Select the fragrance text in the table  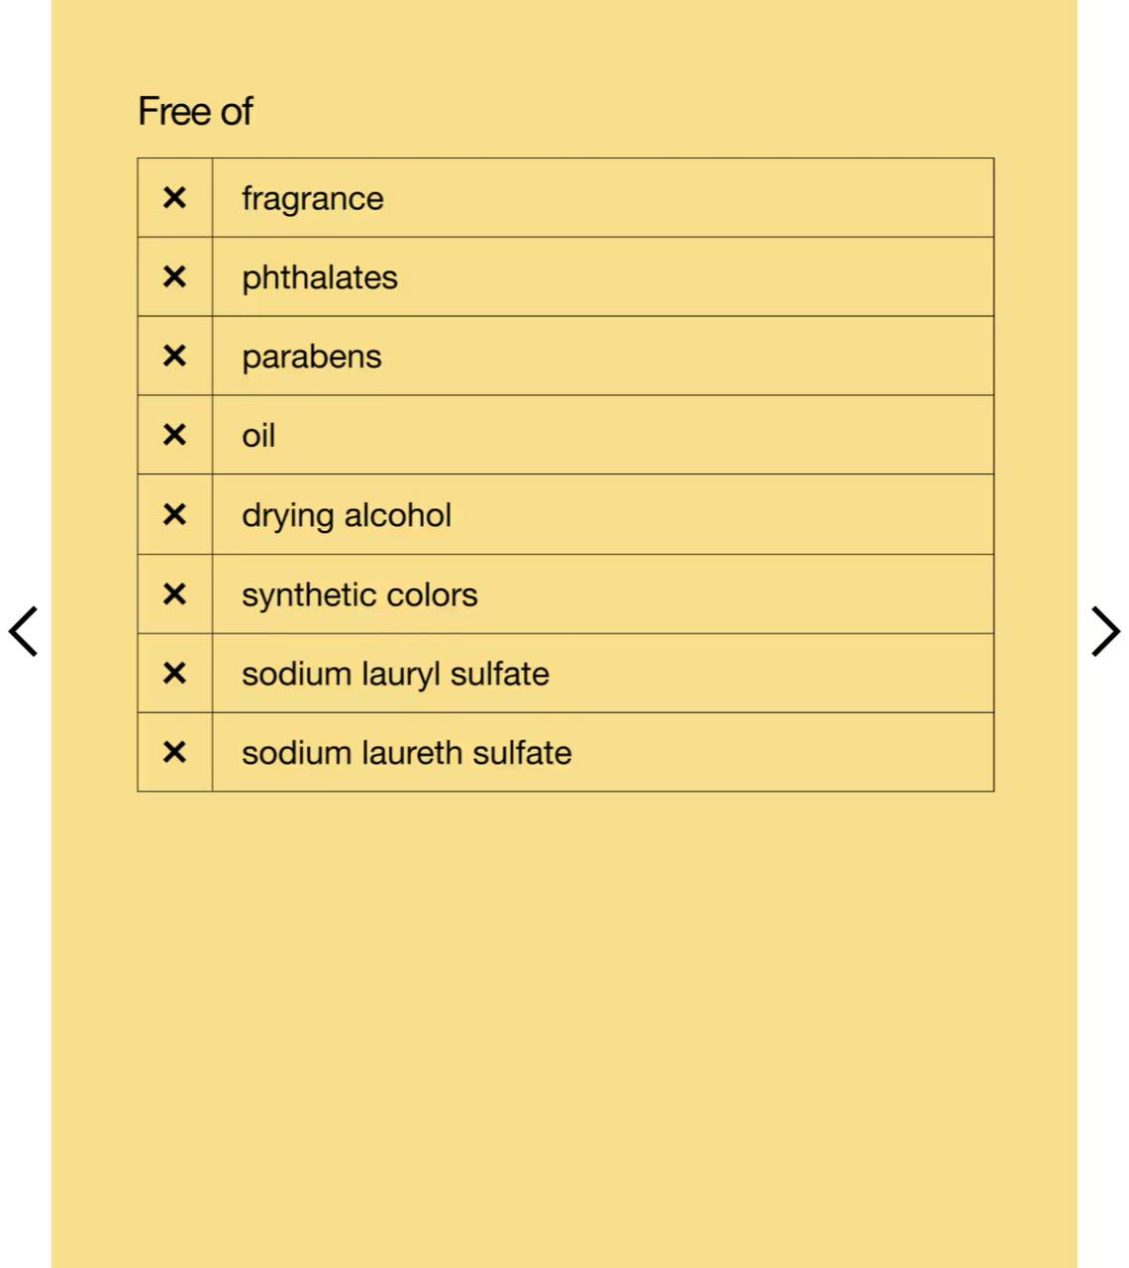tap(312, 199)
